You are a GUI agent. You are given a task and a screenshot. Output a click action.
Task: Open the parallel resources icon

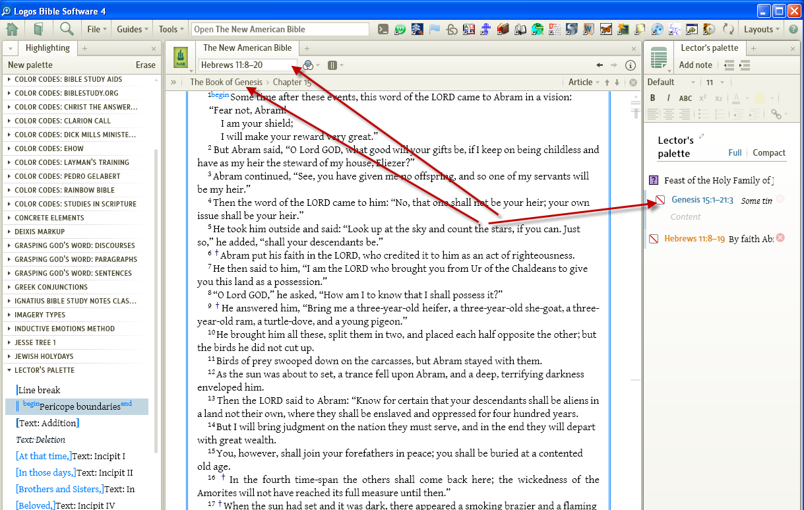point(332,65)
